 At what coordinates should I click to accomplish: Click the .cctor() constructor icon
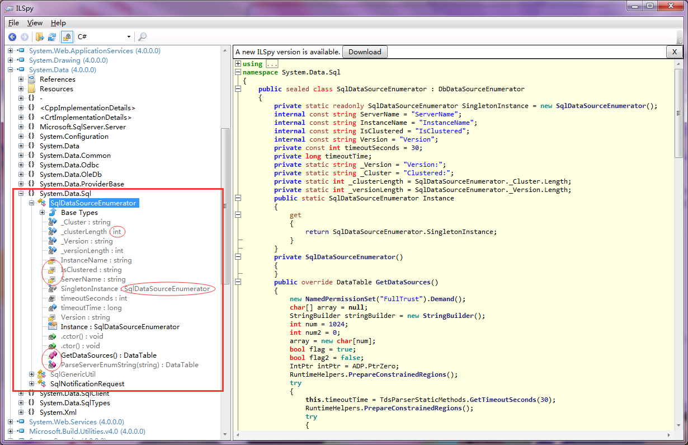52,336
